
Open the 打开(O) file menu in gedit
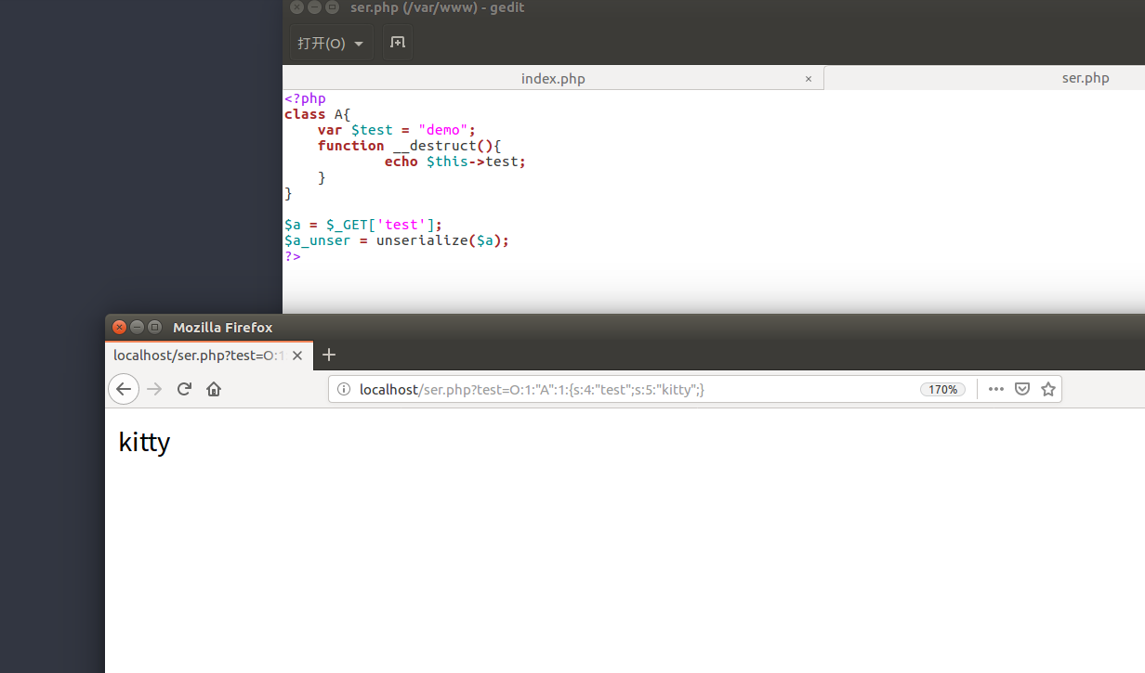331,44
